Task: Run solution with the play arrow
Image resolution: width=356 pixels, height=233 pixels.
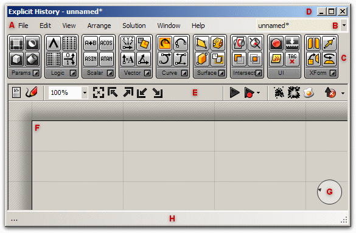Action: (x=234, y=92)
